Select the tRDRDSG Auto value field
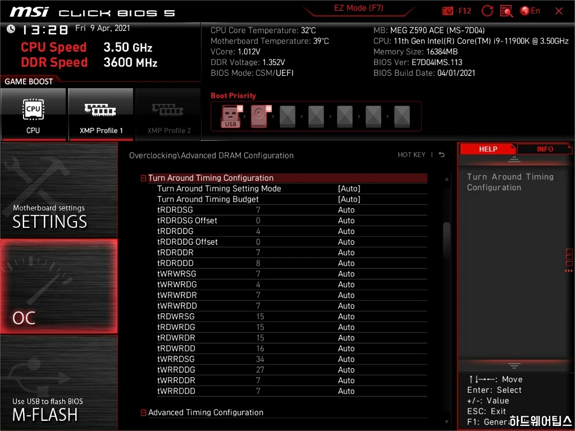Screen dimensions: 575x431 tap(346, 210)
